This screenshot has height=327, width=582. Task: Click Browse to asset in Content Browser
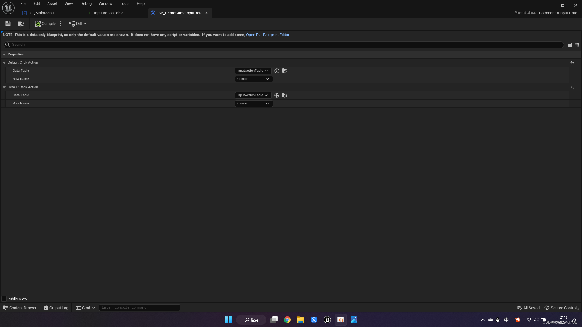[21, 24]
